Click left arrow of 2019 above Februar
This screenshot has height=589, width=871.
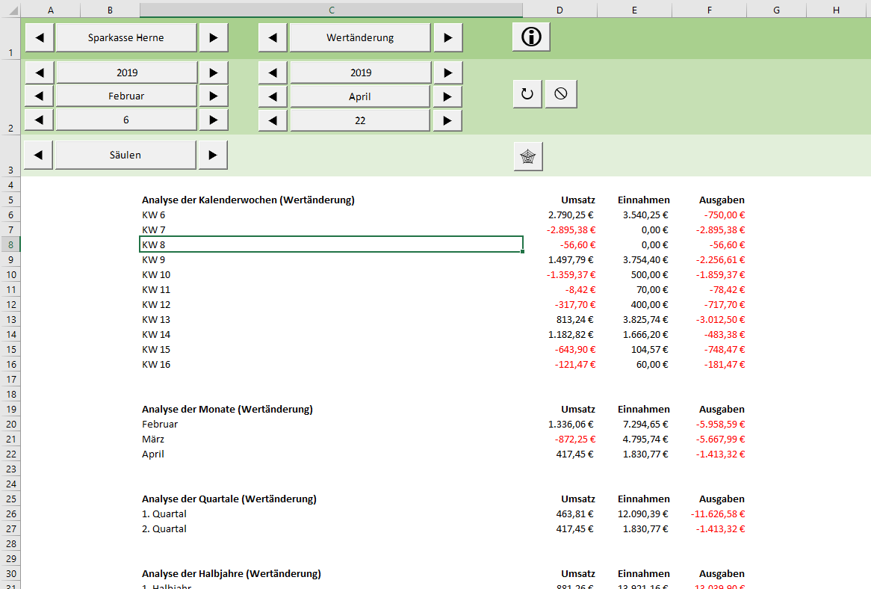click(40, 73)
